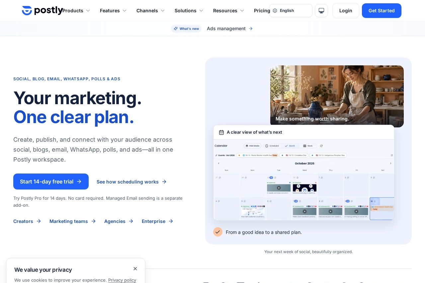Open the What's new badge
This screenshot has width=425, height=283.
(186, 29)
